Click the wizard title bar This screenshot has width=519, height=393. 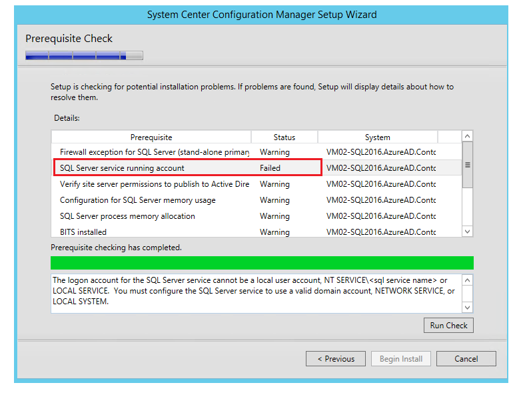tap(261, 15)
